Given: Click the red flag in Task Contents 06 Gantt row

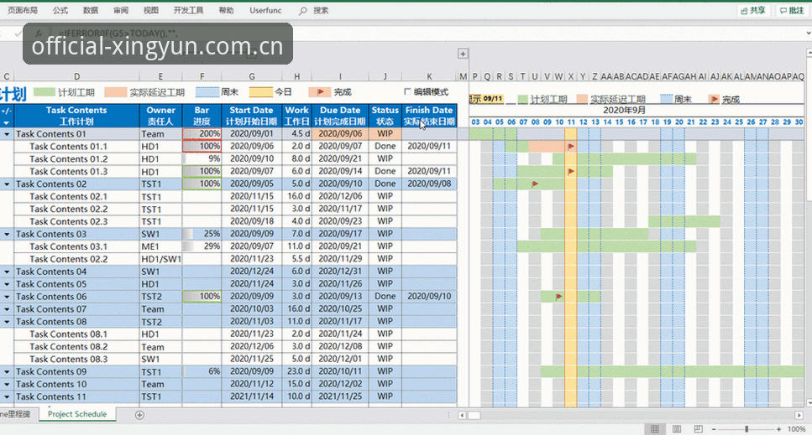Looking at the screenshot, I should click(x=558, y=297).
